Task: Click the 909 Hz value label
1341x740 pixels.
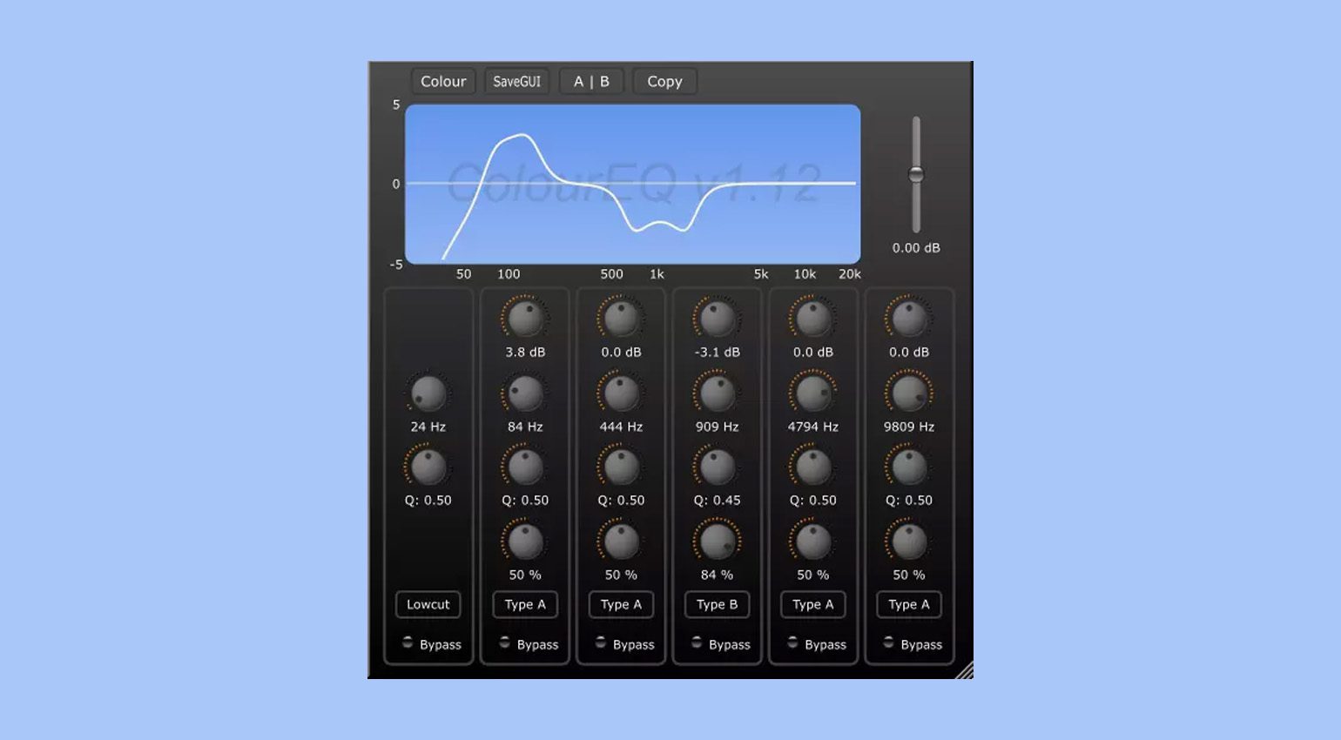Action: (x=718, y=427)
